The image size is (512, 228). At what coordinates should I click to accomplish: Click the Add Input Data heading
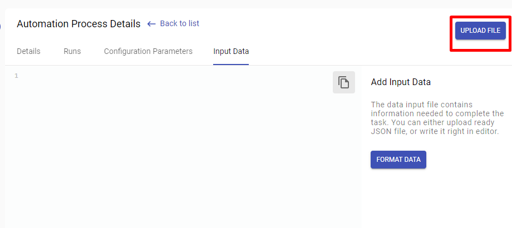pyautogui.click(x=401, y=82)
